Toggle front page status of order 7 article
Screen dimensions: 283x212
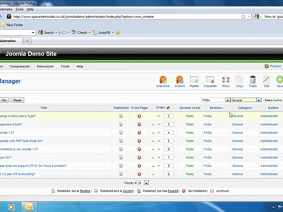tap(139, 157)
